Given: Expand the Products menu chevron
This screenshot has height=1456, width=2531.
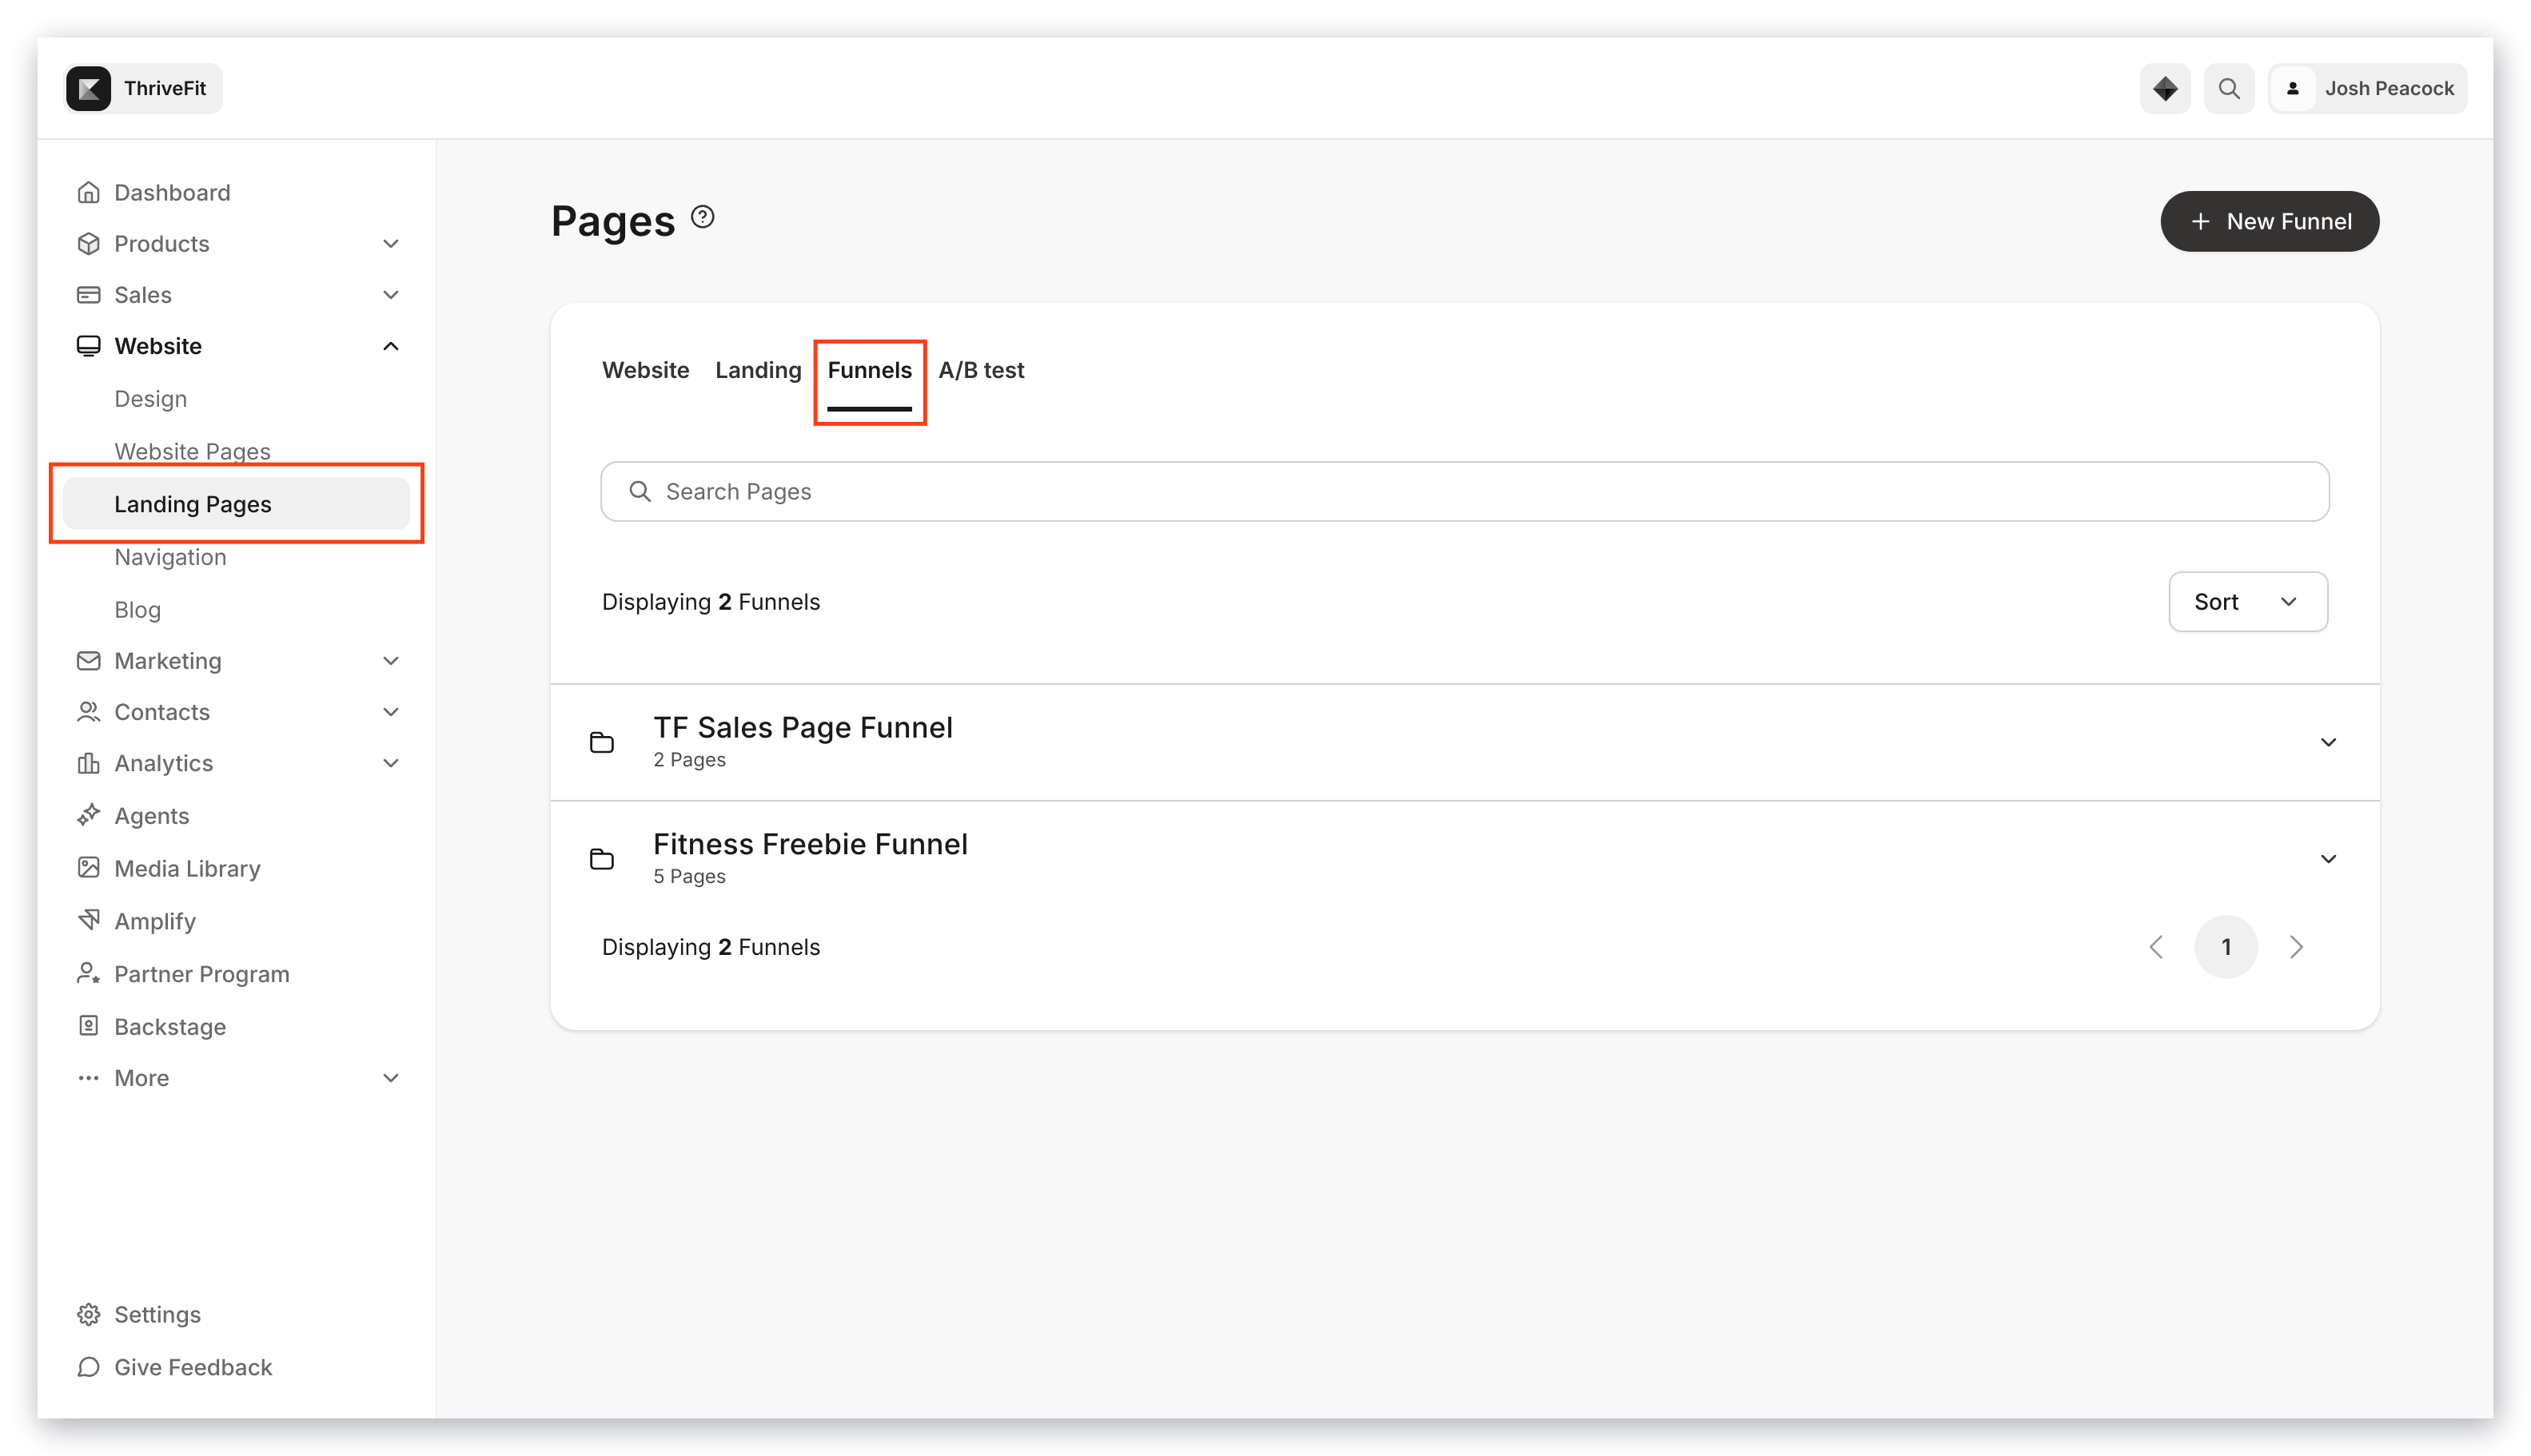Looking at the screenshot, I should pyautogui.click(x=390, y=243).
